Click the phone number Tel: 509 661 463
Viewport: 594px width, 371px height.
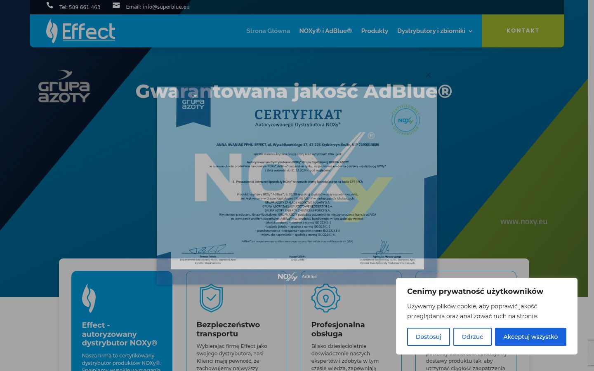click(x=80, y=7)
